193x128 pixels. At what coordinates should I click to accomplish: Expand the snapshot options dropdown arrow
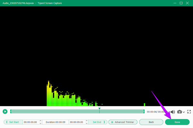(x=184, y=112)
